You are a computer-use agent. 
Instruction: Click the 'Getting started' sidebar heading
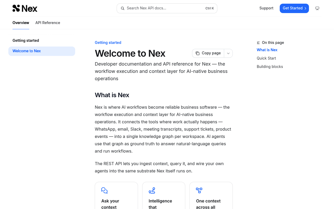26,40
